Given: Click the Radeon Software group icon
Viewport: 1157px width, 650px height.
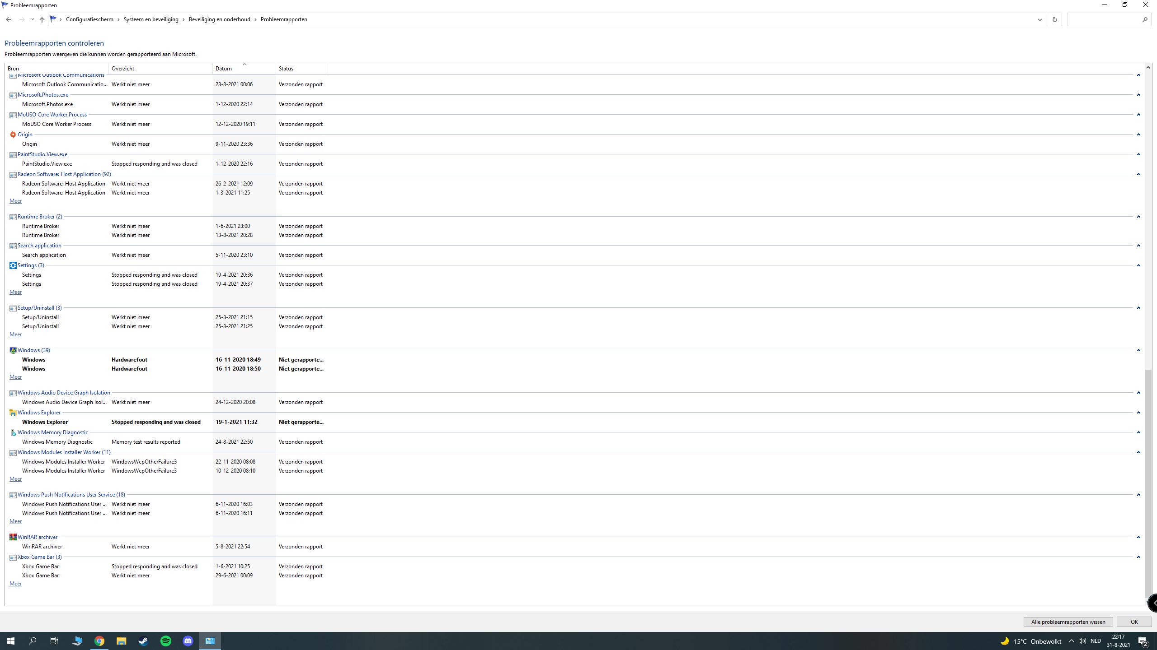Looking at the screenshot, I should pyautogui.click(x=13, y=174).
